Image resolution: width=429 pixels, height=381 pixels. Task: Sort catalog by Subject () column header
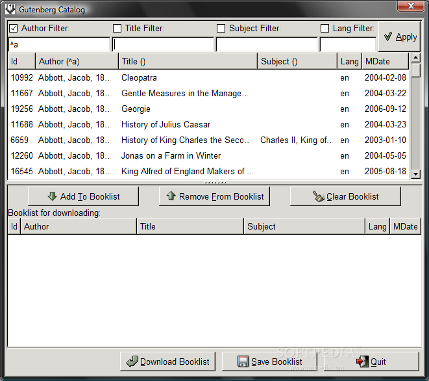297,61
